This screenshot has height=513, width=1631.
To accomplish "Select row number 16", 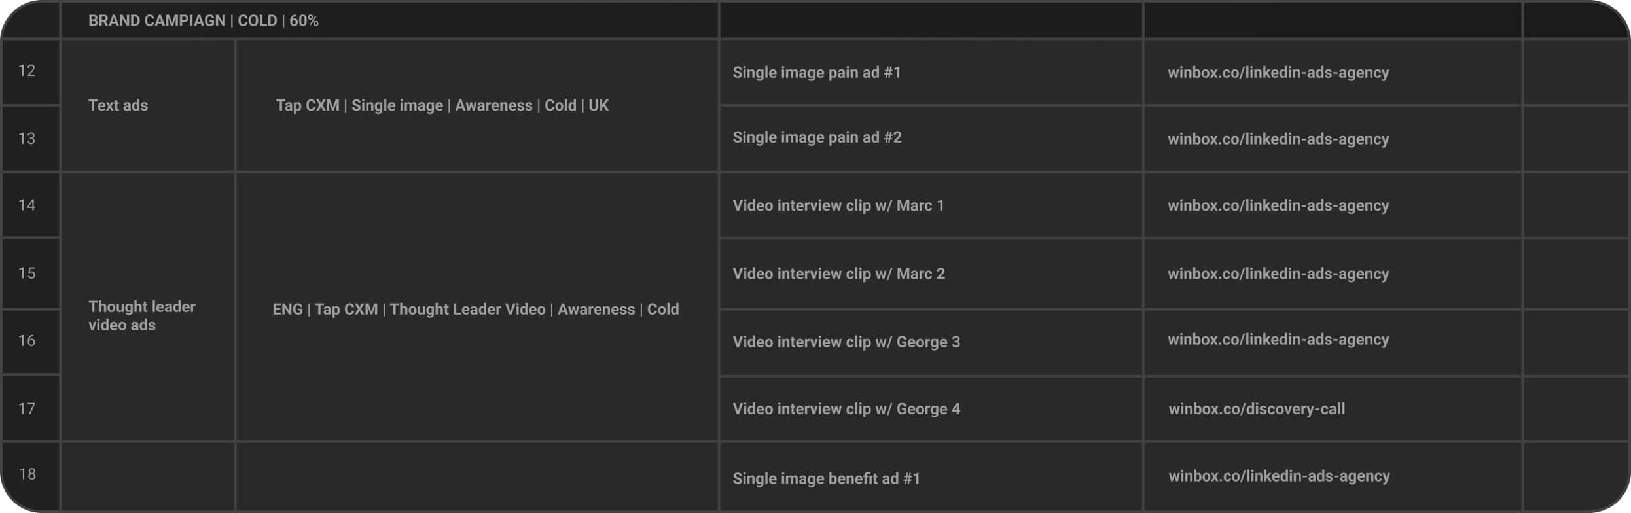I will pos(30,341).
